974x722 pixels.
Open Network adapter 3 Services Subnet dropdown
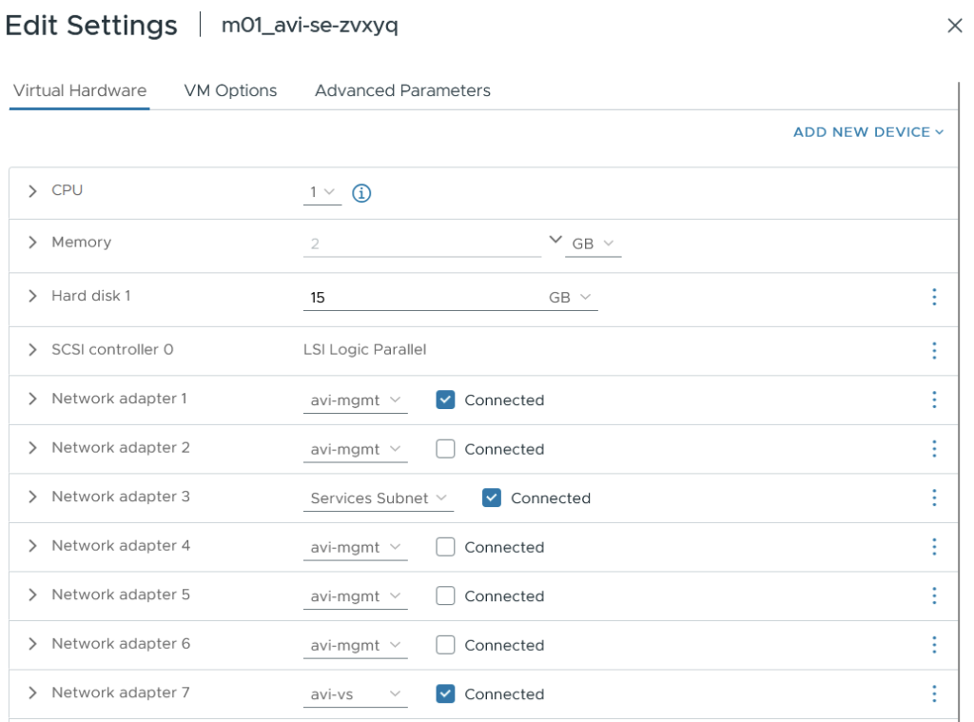click(x=378, y=498)
